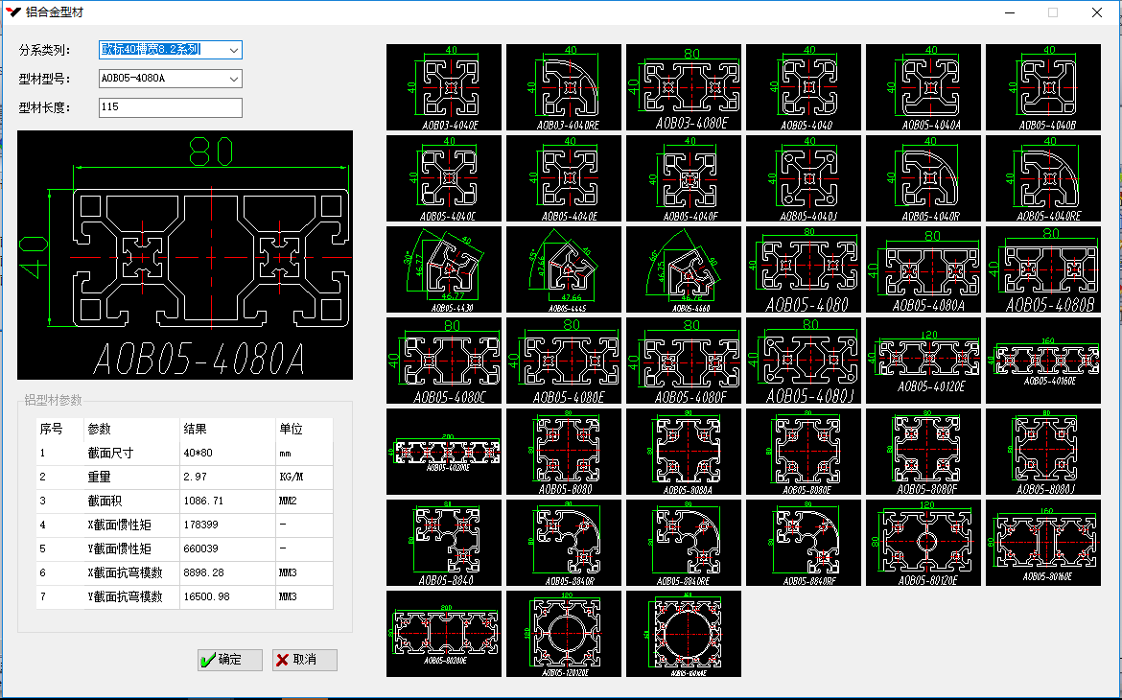The image size is (1122, 700).
Task: Click the AOB05-4660 angled profile
Action: (684, 269)
